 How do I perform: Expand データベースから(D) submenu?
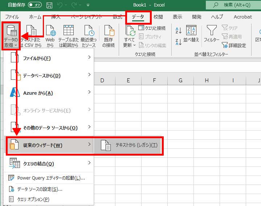click(49, 75)
